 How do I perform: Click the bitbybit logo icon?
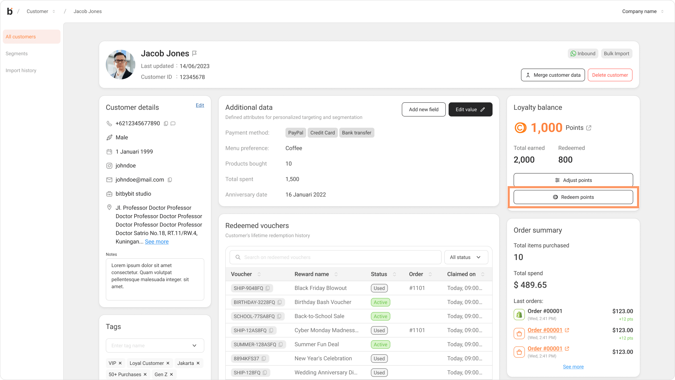click(10, 11)
